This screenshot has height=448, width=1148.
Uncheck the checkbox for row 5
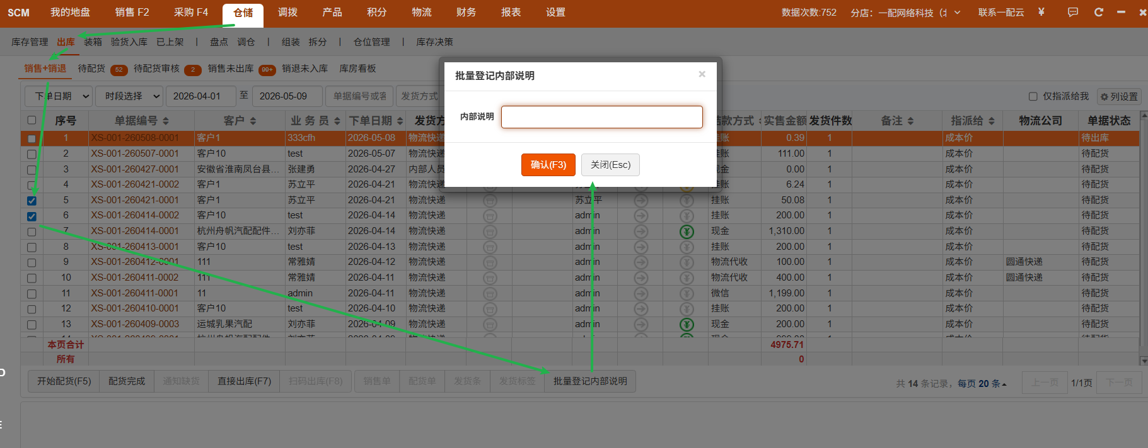click(x=32, y=201)
